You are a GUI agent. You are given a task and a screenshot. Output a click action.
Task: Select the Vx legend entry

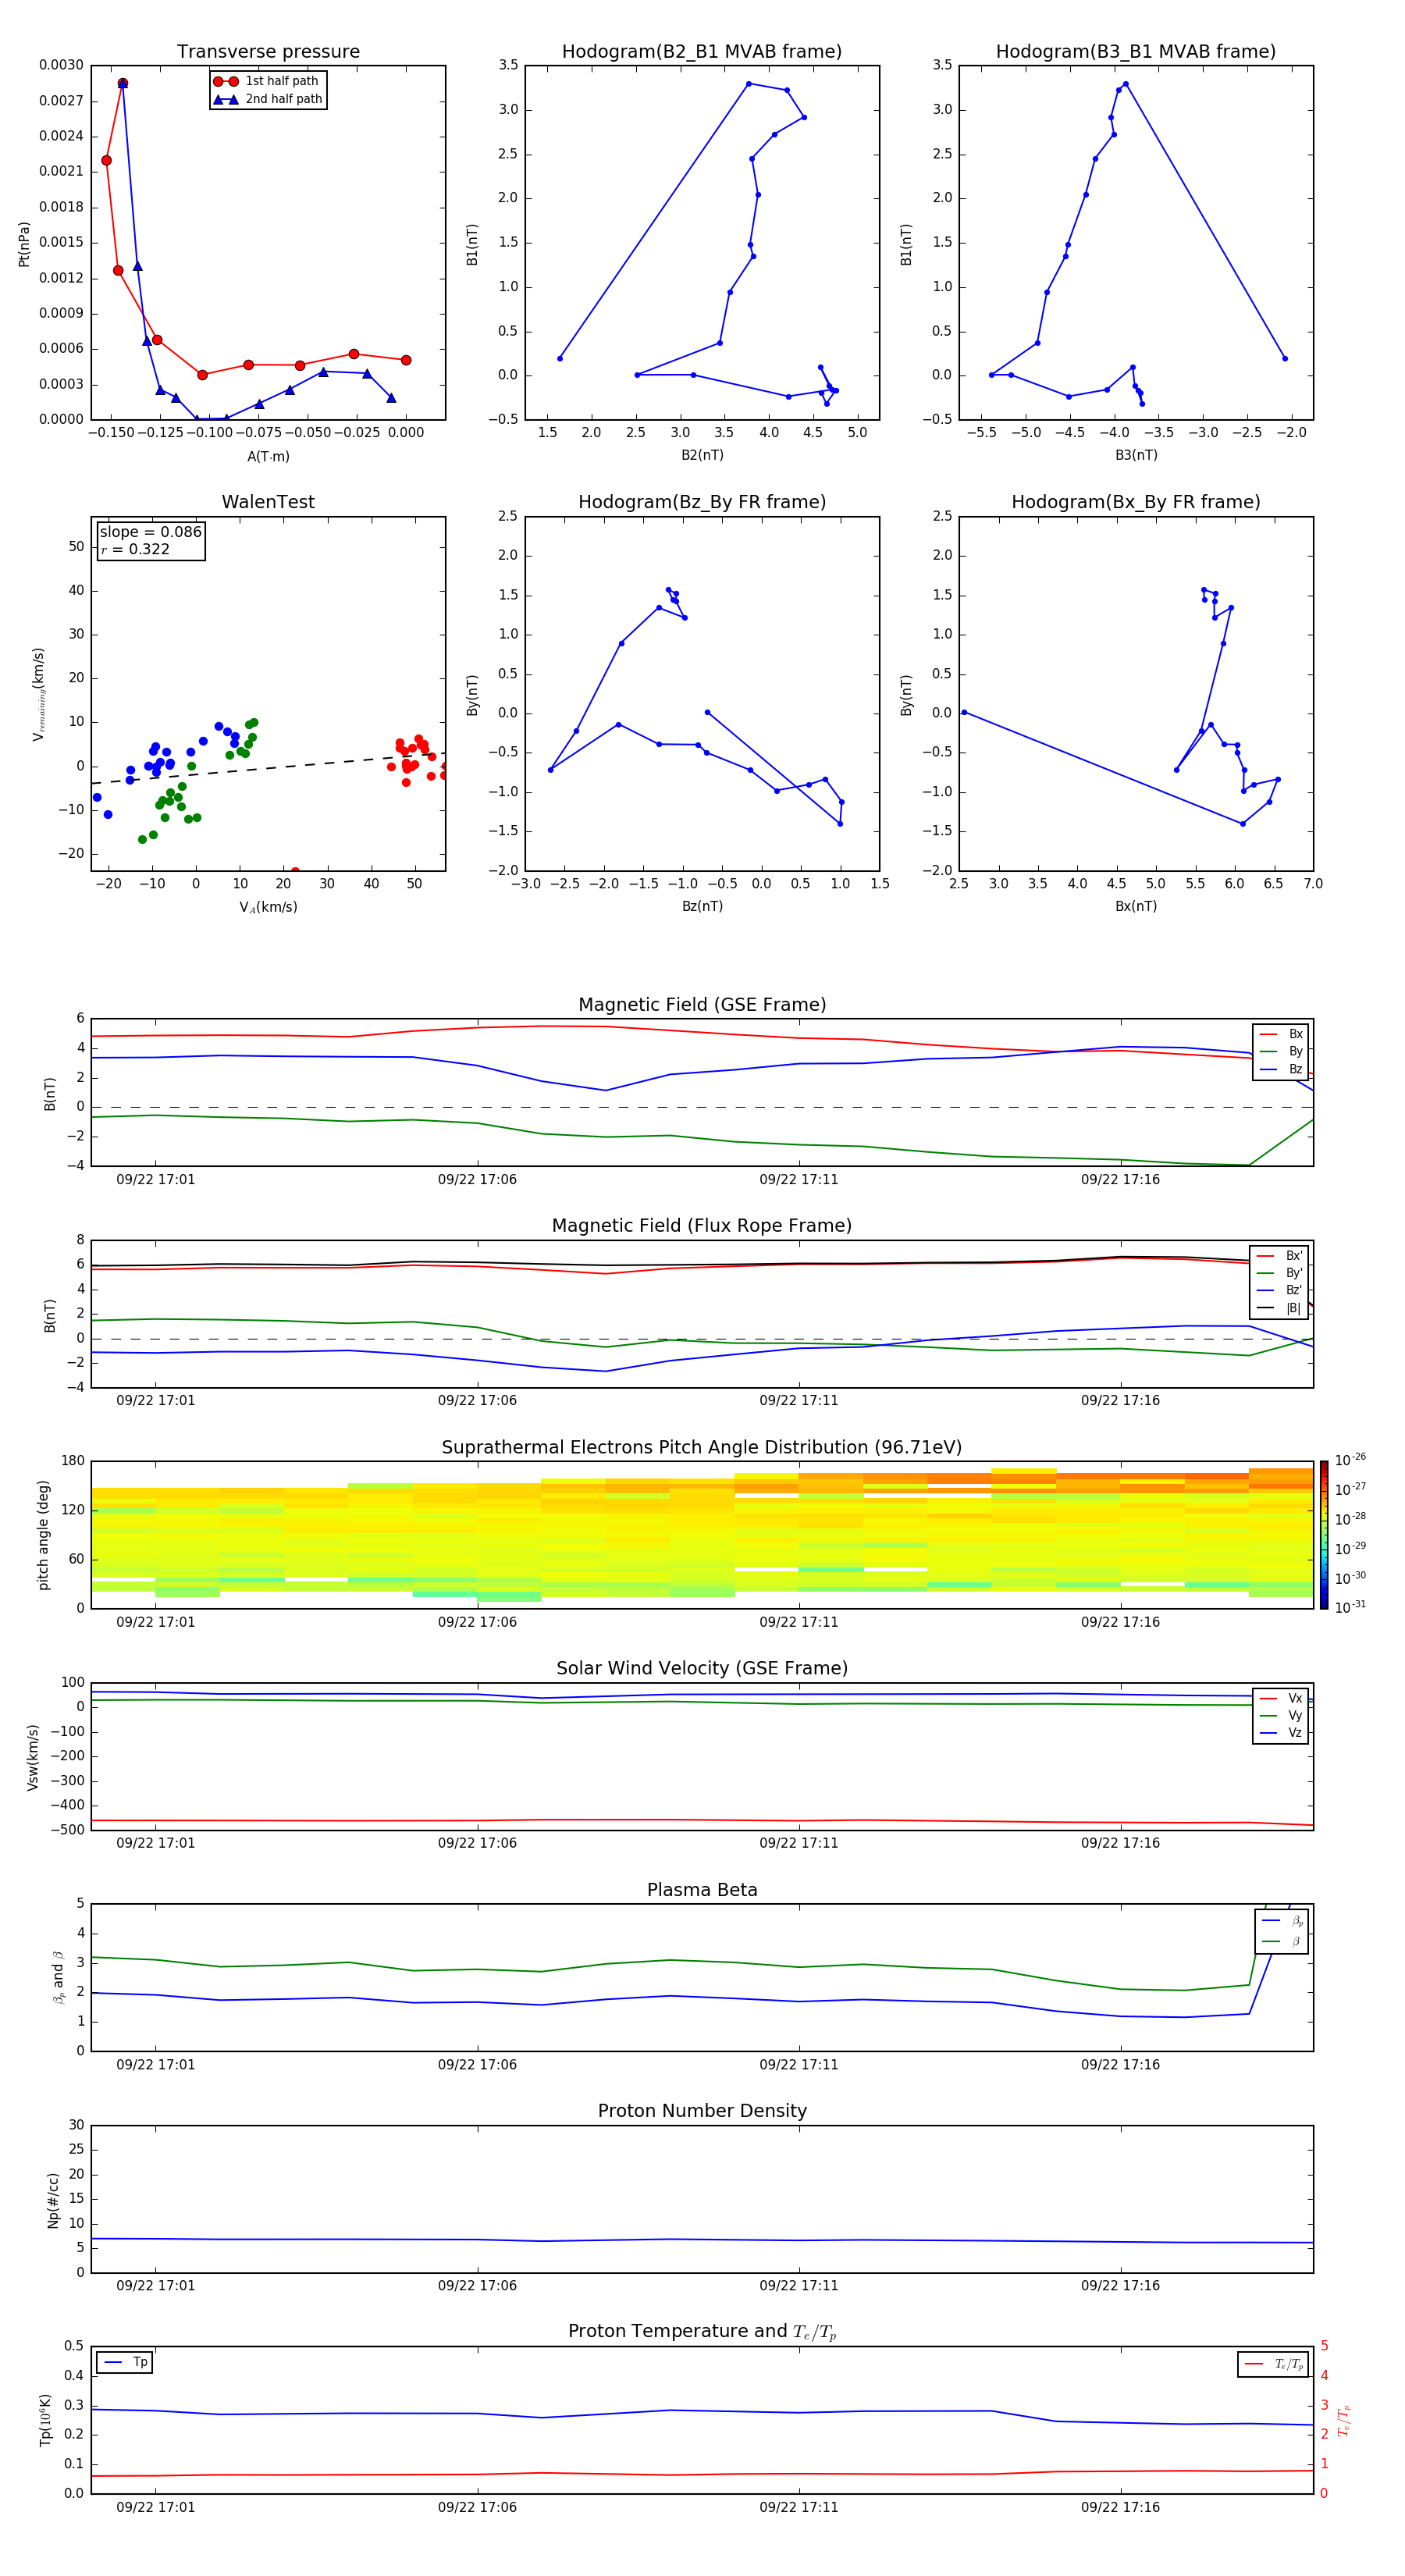tap(1281, 1698)
